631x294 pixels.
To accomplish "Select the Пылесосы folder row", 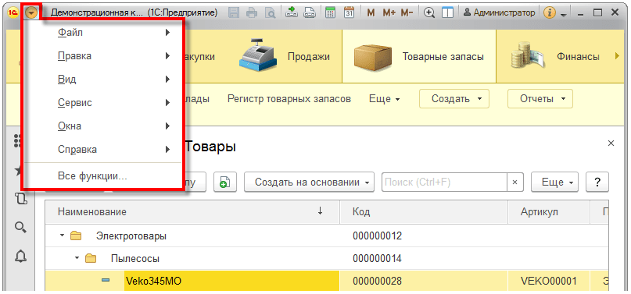I will [x=326, y=258].
